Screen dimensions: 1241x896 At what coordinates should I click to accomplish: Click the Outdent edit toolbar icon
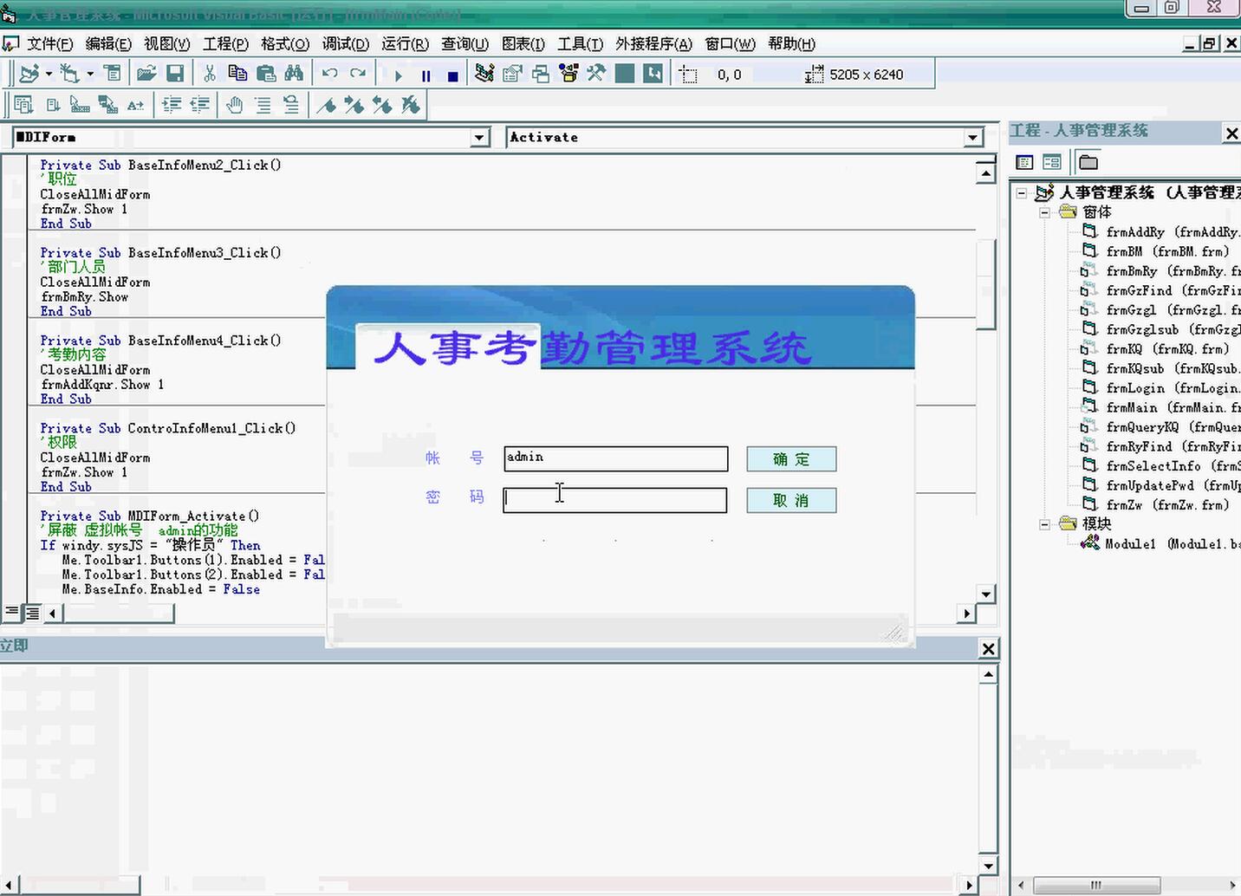(200, 105)
